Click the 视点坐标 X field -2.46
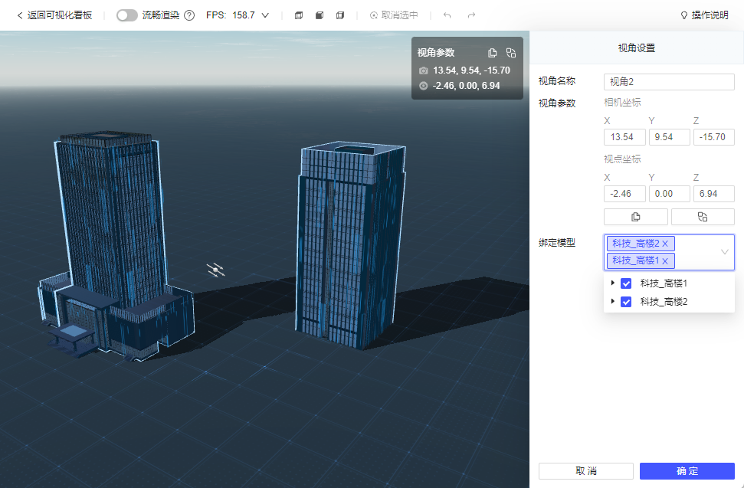744x488 pixels. tap(624, 194)
